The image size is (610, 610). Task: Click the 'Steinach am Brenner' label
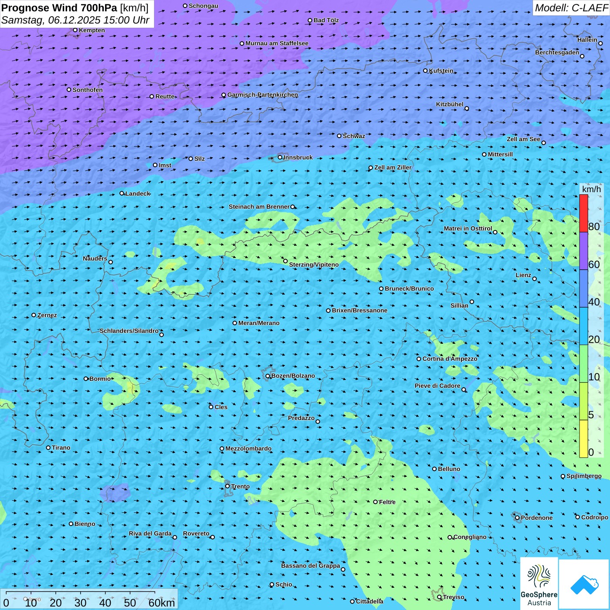tap(259, 207)
